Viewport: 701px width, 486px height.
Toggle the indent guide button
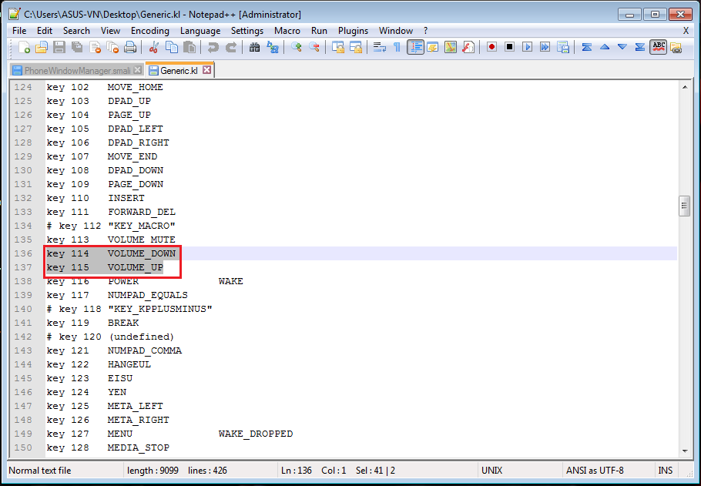pyautogui.click(x=415, y=47)
